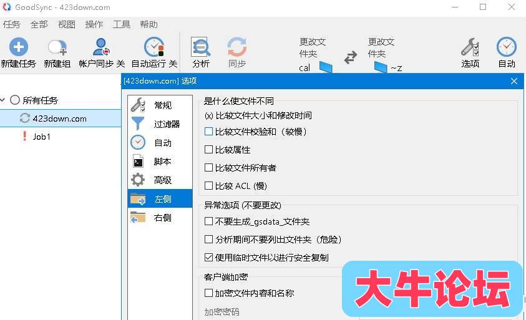The width and height of the screenshot is (526, 320).
Task: Click right folder path text '~z'
Action: coord(396,69)
